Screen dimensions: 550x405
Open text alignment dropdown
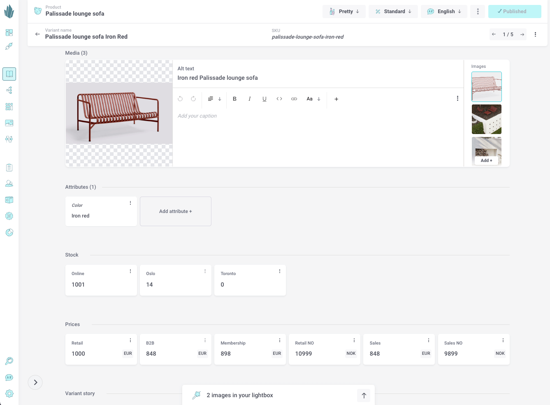[x=214, y=99]
